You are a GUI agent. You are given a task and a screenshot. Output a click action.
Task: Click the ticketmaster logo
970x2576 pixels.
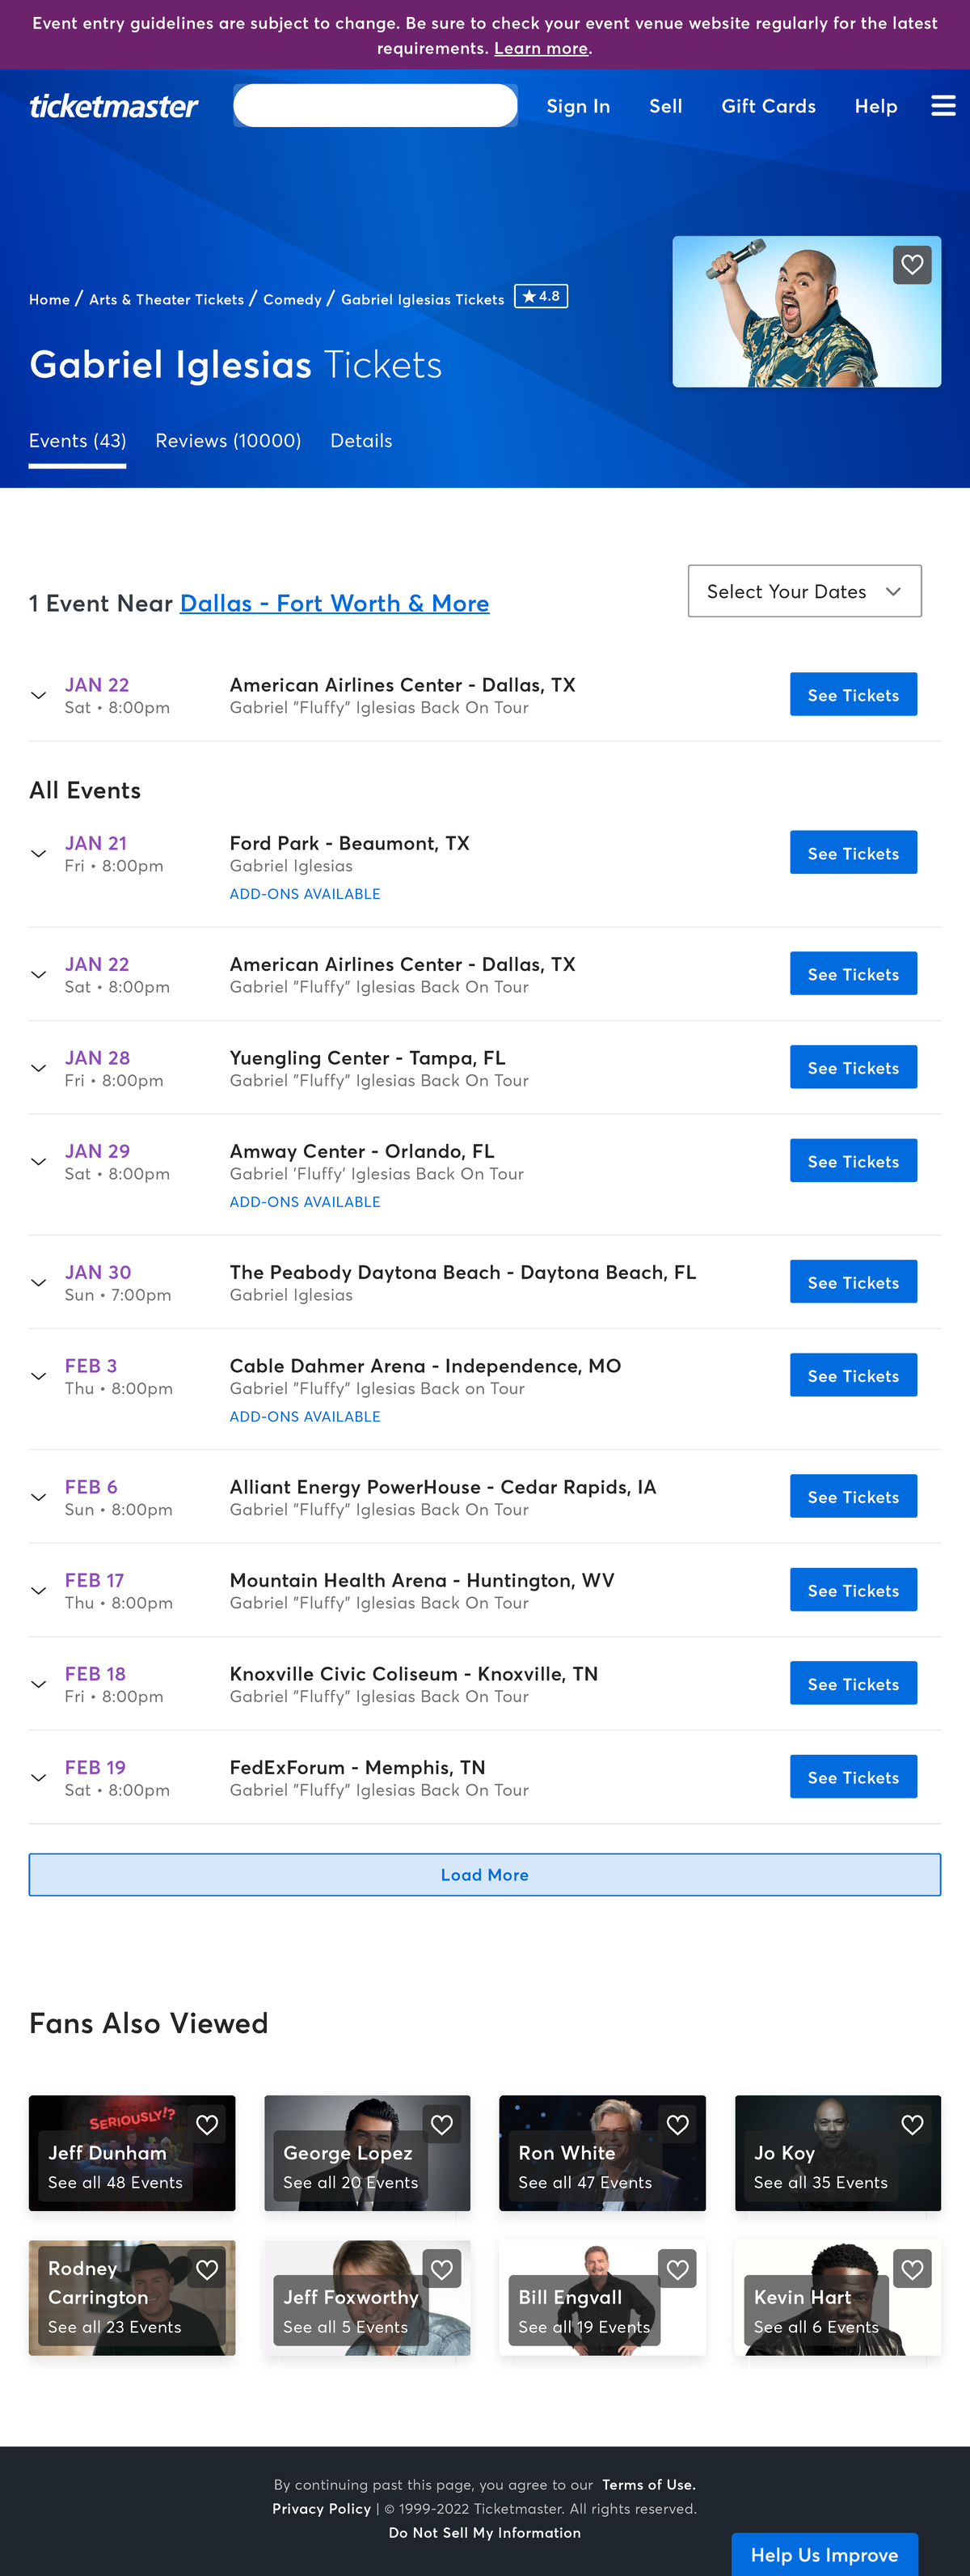pyautogui.click(x=114, y=106)
